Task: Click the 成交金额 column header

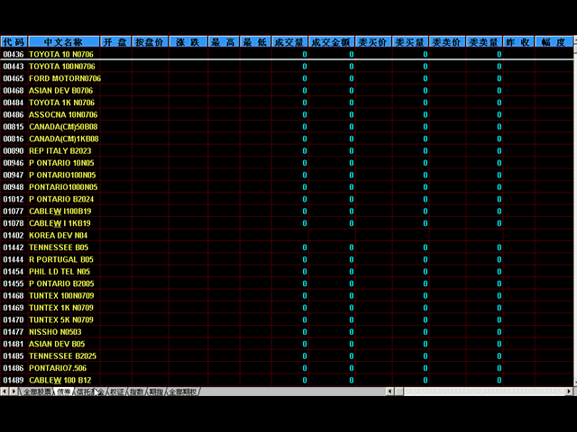Action: point(332,42)
